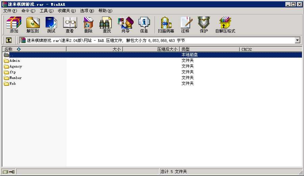Image resolution: width=304 pixels, height=176 pixels.
Task: Click the Web folder icon
Action: coord(6,83)
